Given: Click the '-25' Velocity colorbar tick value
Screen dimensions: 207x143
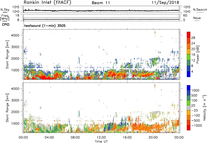Looking at the screenshot, I should [x=195, y=110].
